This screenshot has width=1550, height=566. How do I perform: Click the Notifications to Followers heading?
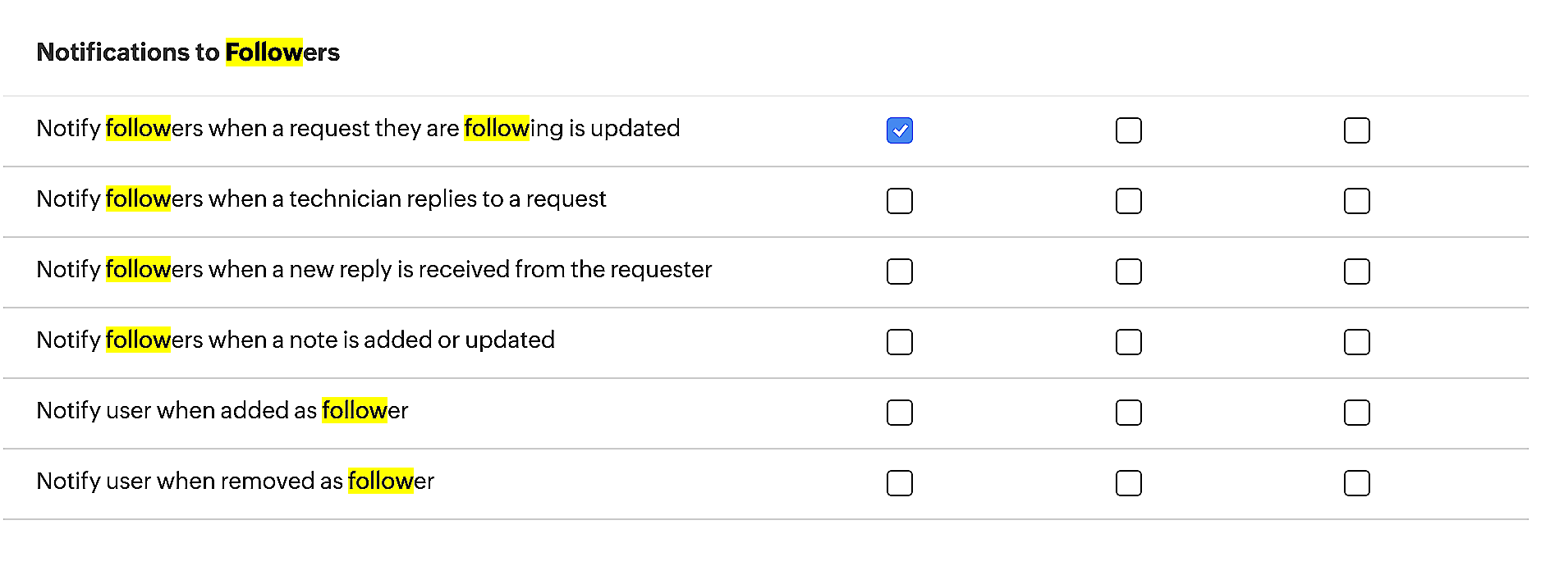point(187,52)
